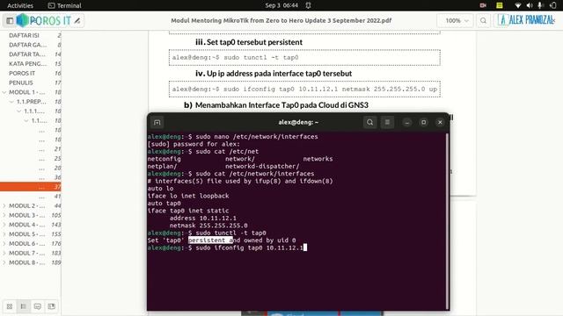Viewport: 563px width, 316px height.
Task: Click the volume speaker icon
Action: [530, 5]
